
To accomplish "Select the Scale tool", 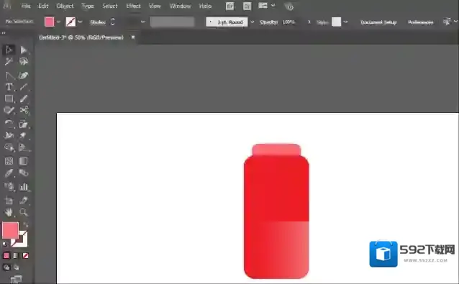I will coord(24,124).
